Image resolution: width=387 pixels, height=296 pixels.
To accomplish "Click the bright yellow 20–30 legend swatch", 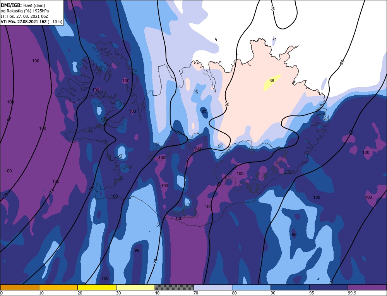I will [97, 287].
